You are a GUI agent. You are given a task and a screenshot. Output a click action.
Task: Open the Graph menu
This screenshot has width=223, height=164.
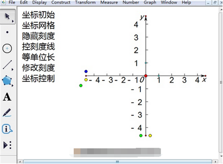coord(150,3)
